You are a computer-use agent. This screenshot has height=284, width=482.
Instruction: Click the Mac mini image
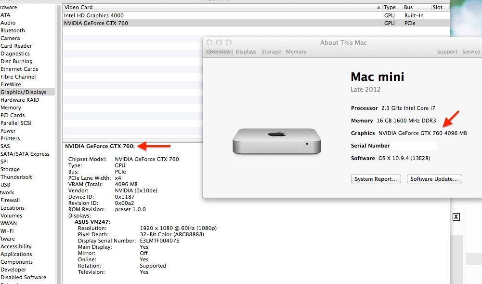click(277, 141)
